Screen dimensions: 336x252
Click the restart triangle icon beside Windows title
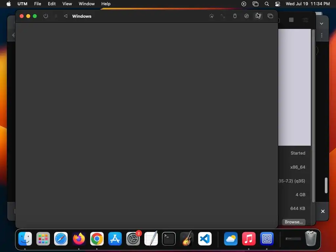pyautogui.click(x=66, y=16)
